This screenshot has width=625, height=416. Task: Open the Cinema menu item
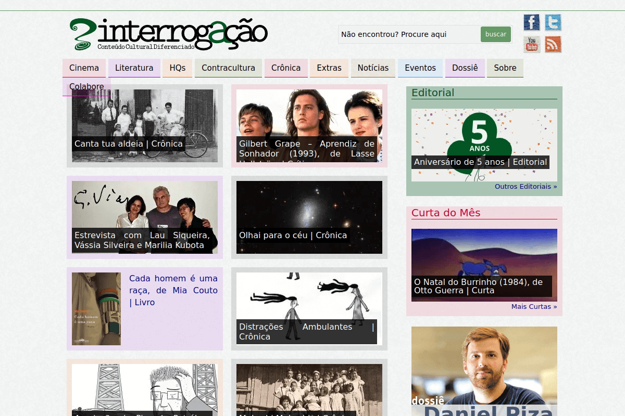84,68
